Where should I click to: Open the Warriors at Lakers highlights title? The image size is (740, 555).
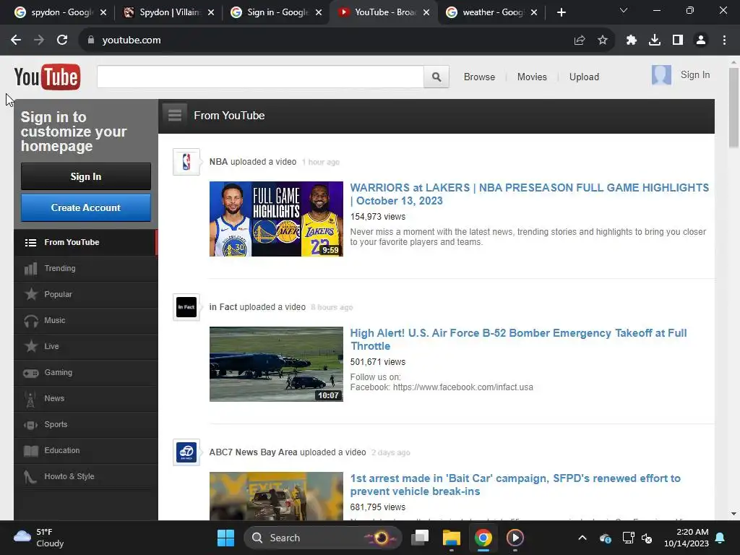[x=529, y=194]
